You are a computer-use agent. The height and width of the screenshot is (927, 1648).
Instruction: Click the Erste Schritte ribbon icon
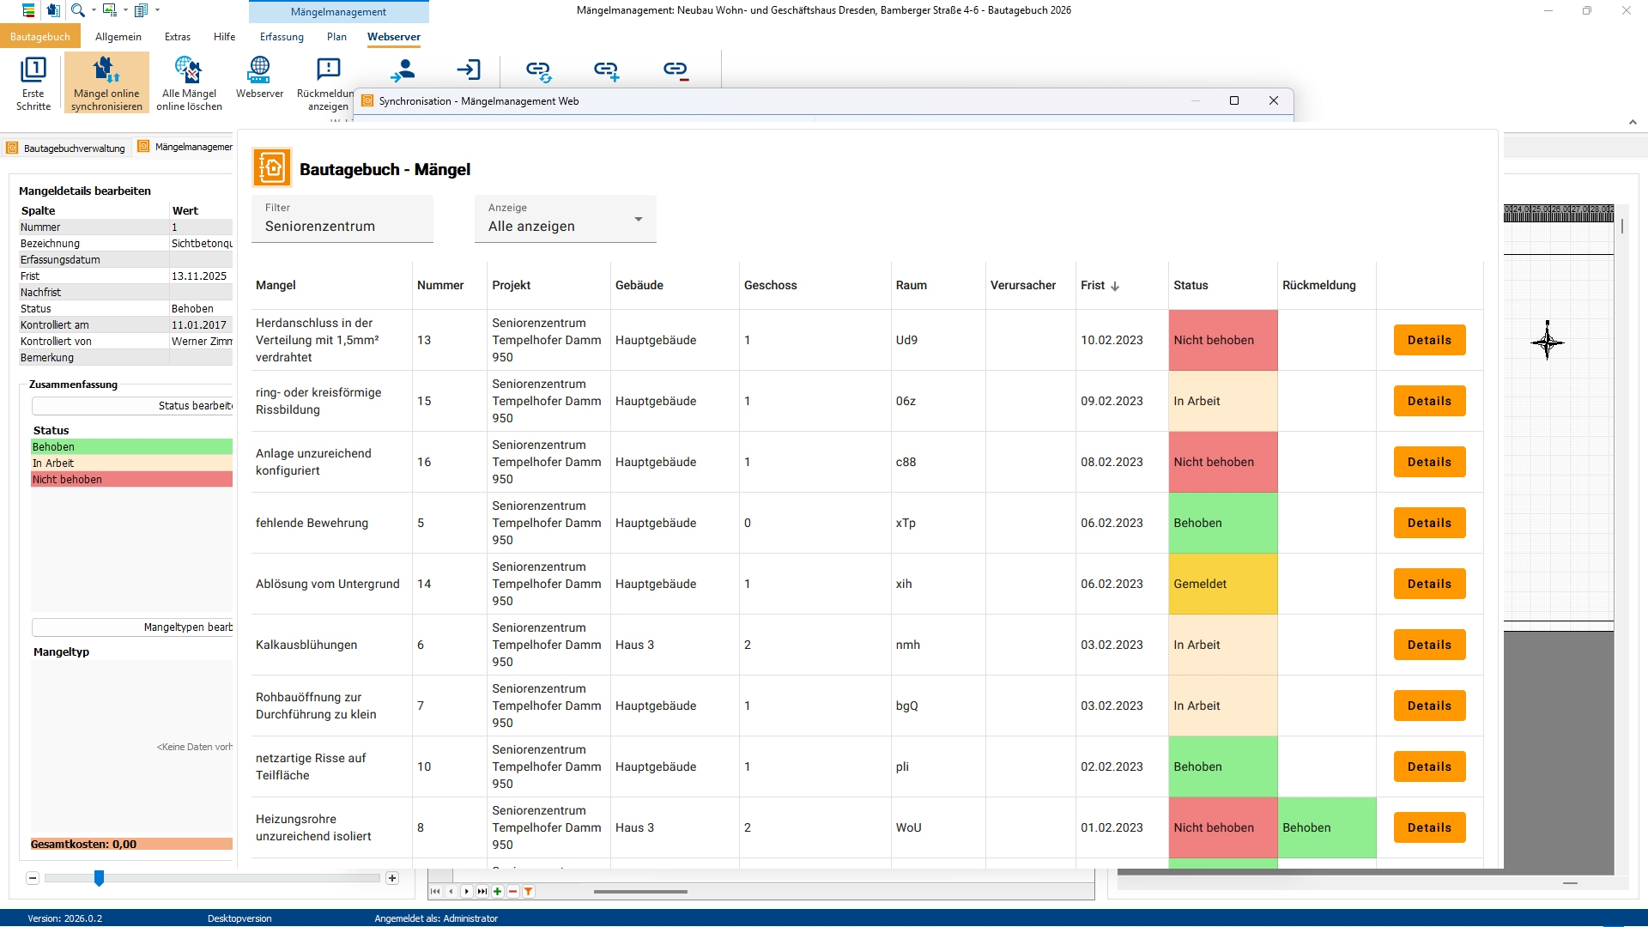[x=33, y=82]
